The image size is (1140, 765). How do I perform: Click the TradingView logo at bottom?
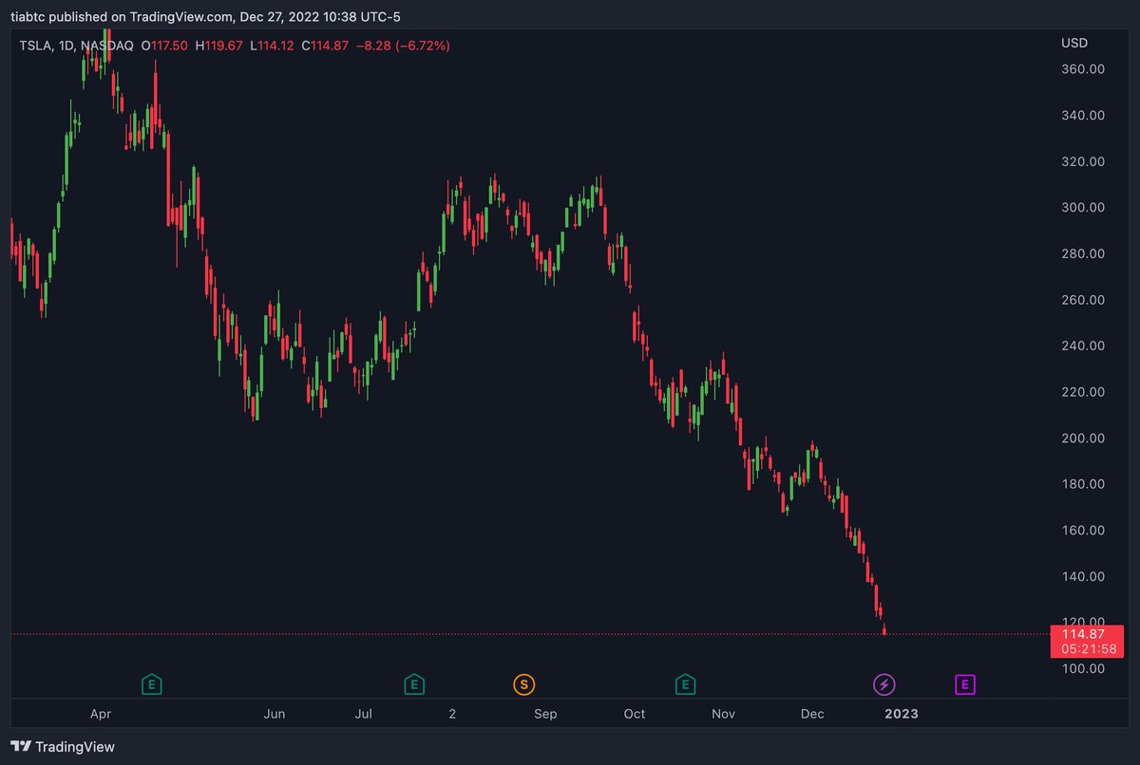point(22,747)
